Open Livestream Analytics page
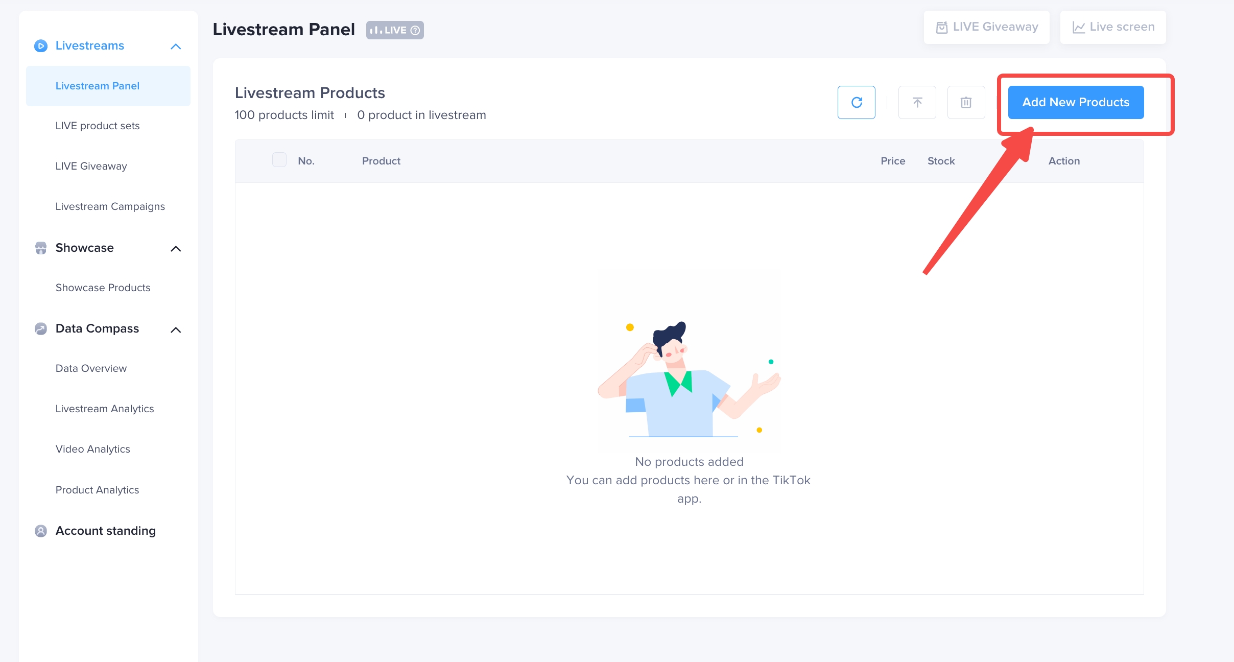Image resolution: width=1234 pixels, height=662 pixels. pyautogui.click(x=105, y=409)
